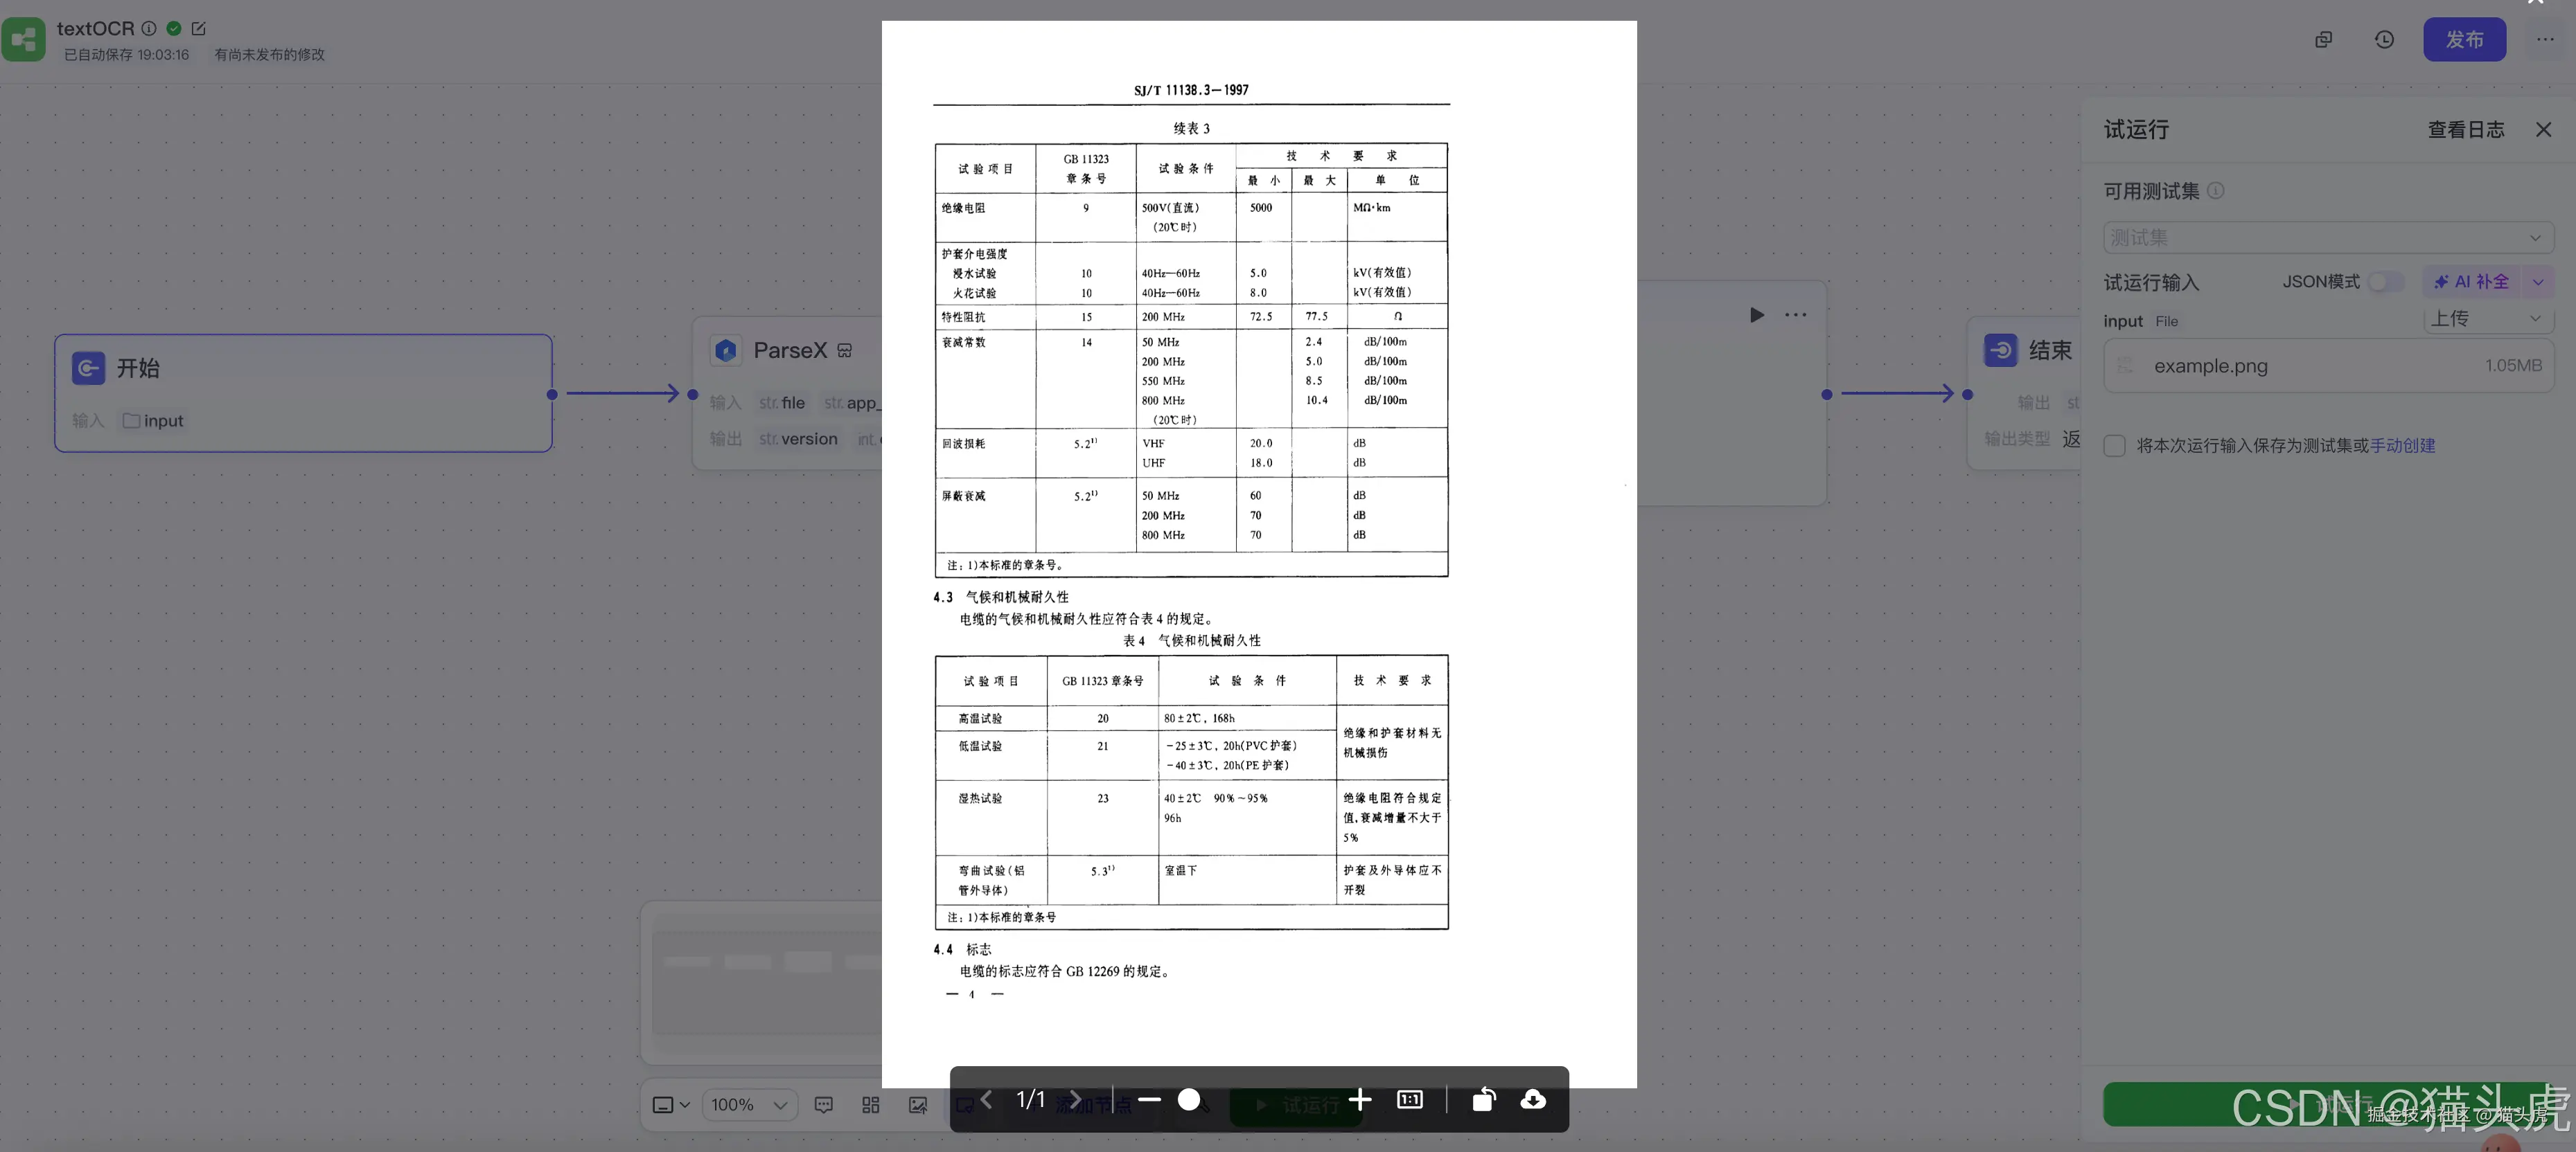Download the previewed document
The width and height of the screenshot is (2576, 1152).
tap(1533, 1100)
